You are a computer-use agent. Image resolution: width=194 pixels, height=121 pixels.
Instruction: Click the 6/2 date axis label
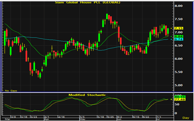tap(120, 117)
